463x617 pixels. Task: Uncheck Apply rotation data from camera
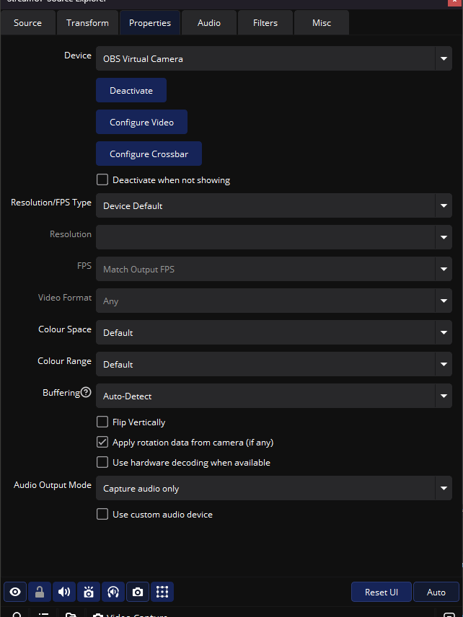pyautogui.click(x=102, y=442)
